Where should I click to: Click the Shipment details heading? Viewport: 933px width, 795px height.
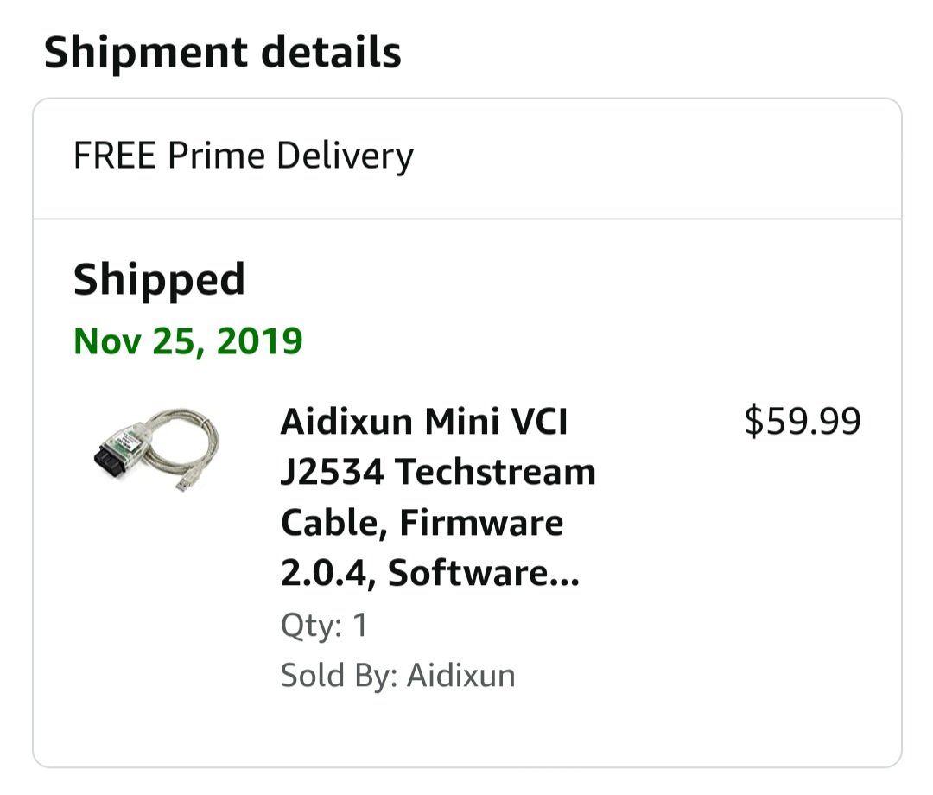pyautogui.click(x=223, y=52)
